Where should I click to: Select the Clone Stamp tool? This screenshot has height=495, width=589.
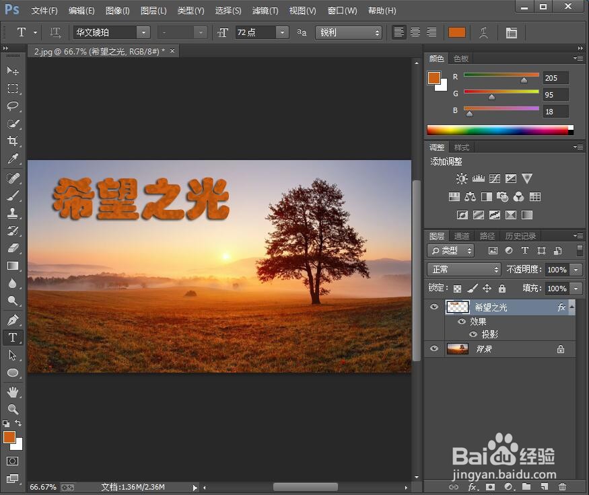13,214
